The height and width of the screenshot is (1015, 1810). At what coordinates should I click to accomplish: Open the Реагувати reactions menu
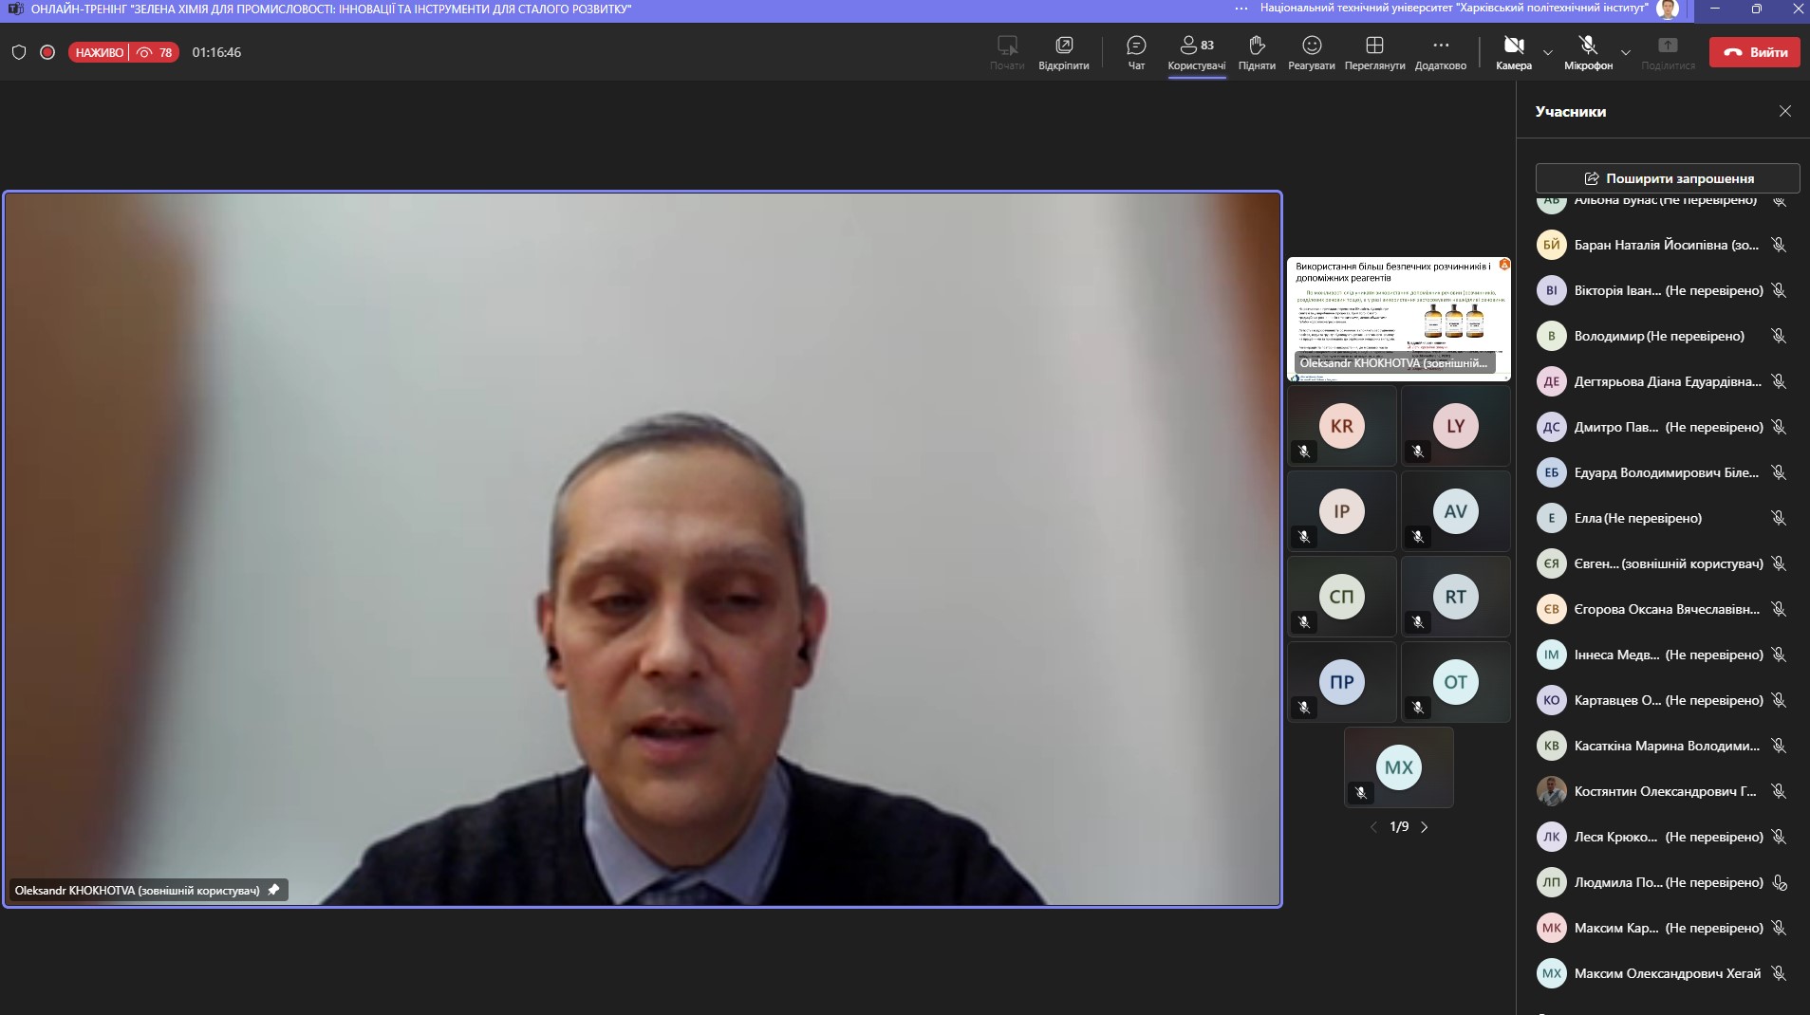coord(1312,52)
